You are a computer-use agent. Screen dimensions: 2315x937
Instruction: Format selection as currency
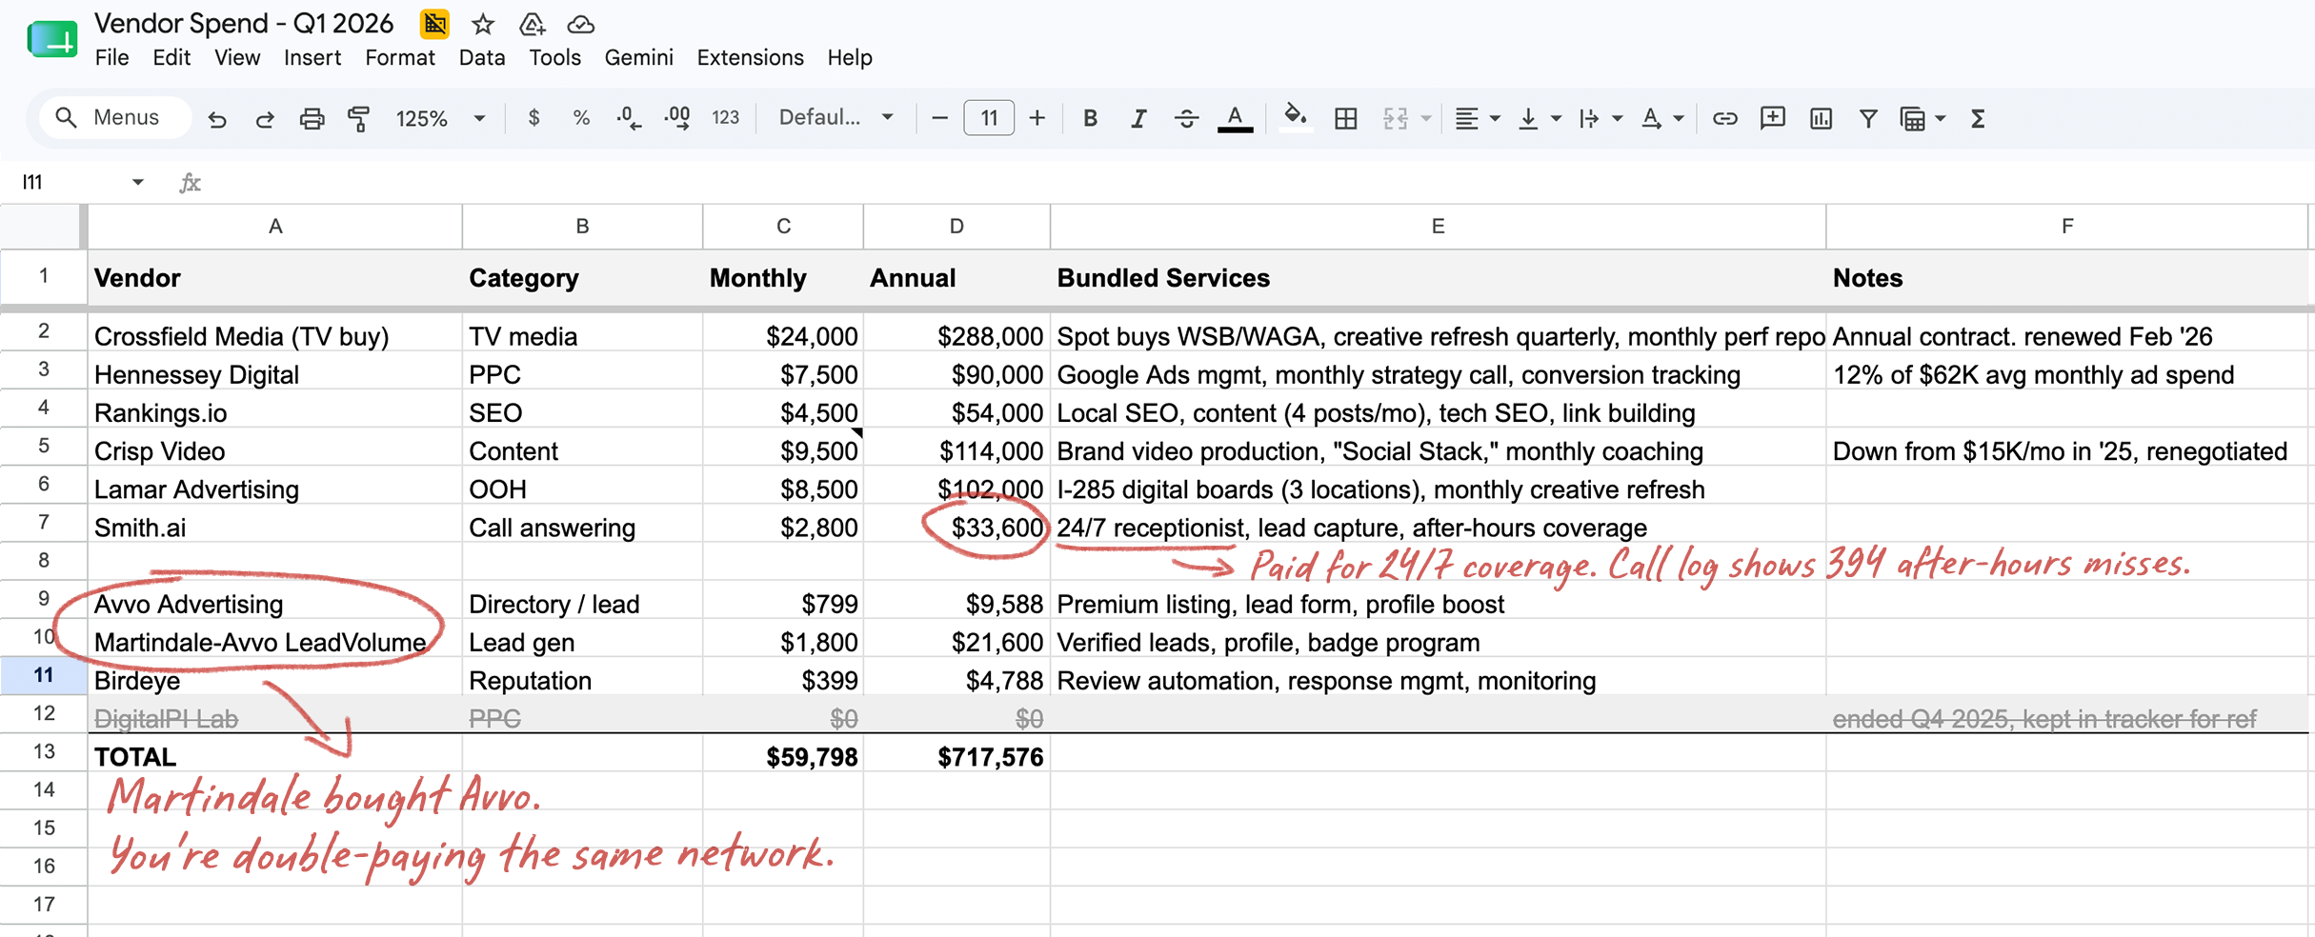533,118
